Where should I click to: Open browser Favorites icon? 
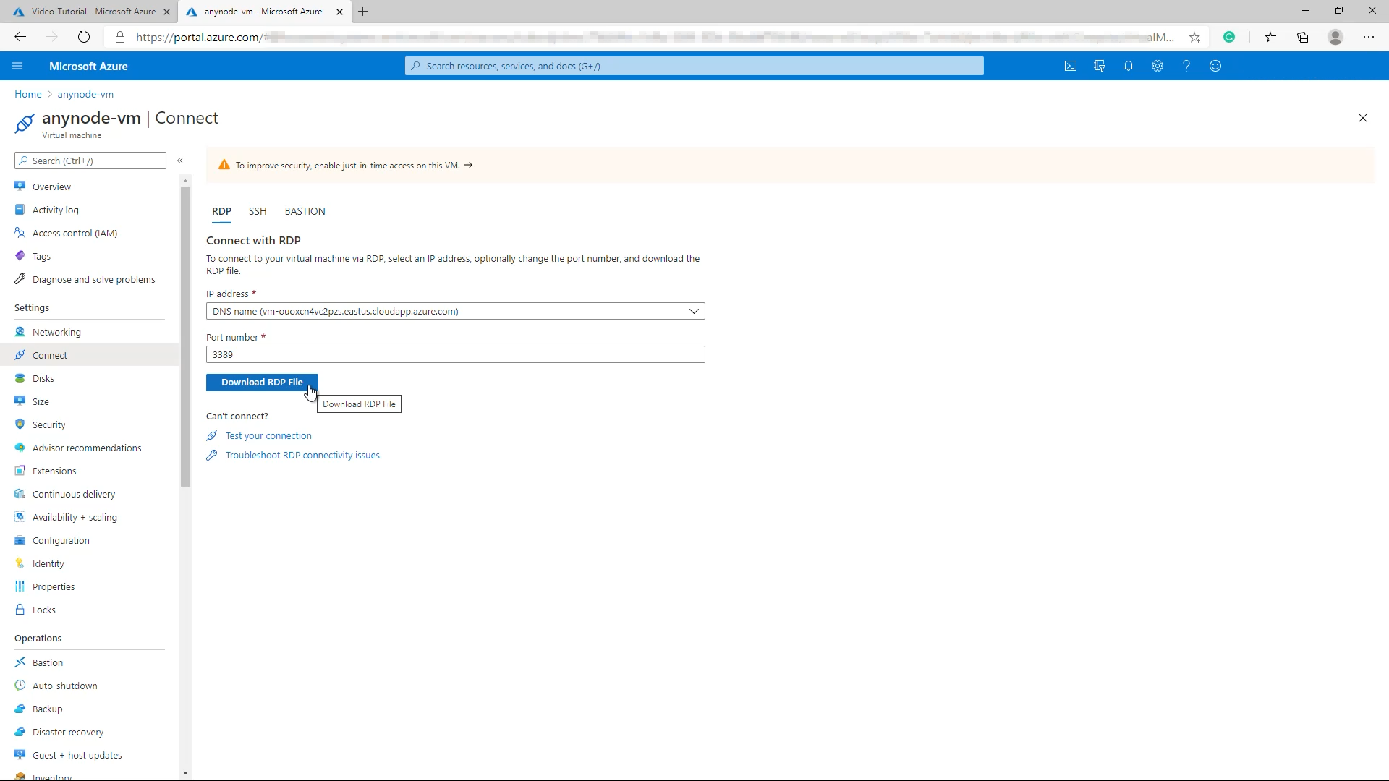[x=1270, y=37]
